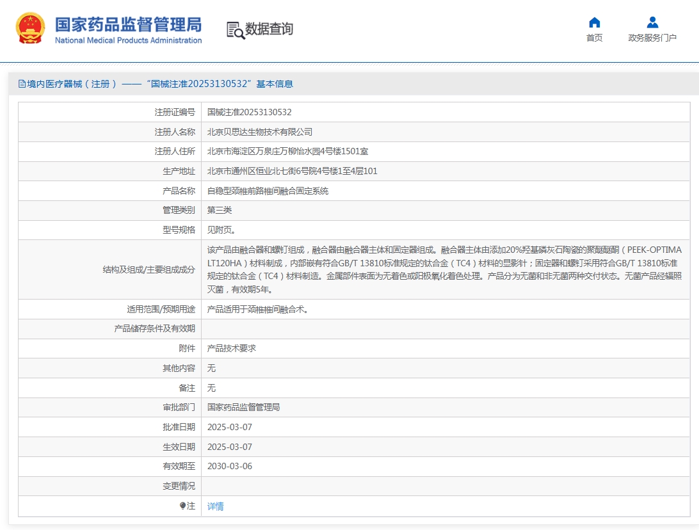Click the 结构及组成/主要组成成分 label
The width and height of the screenshot is (699, 530).
tap(149, 269)
